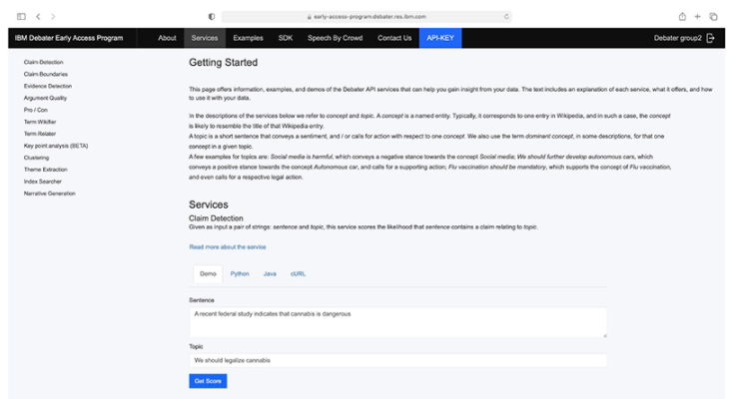
Task: Select the Services menu item
Action: [205, 38]
